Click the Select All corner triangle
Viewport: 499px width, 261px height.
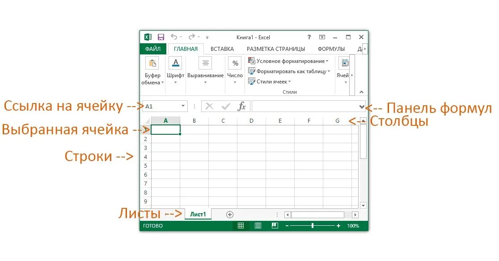[147, 121]
